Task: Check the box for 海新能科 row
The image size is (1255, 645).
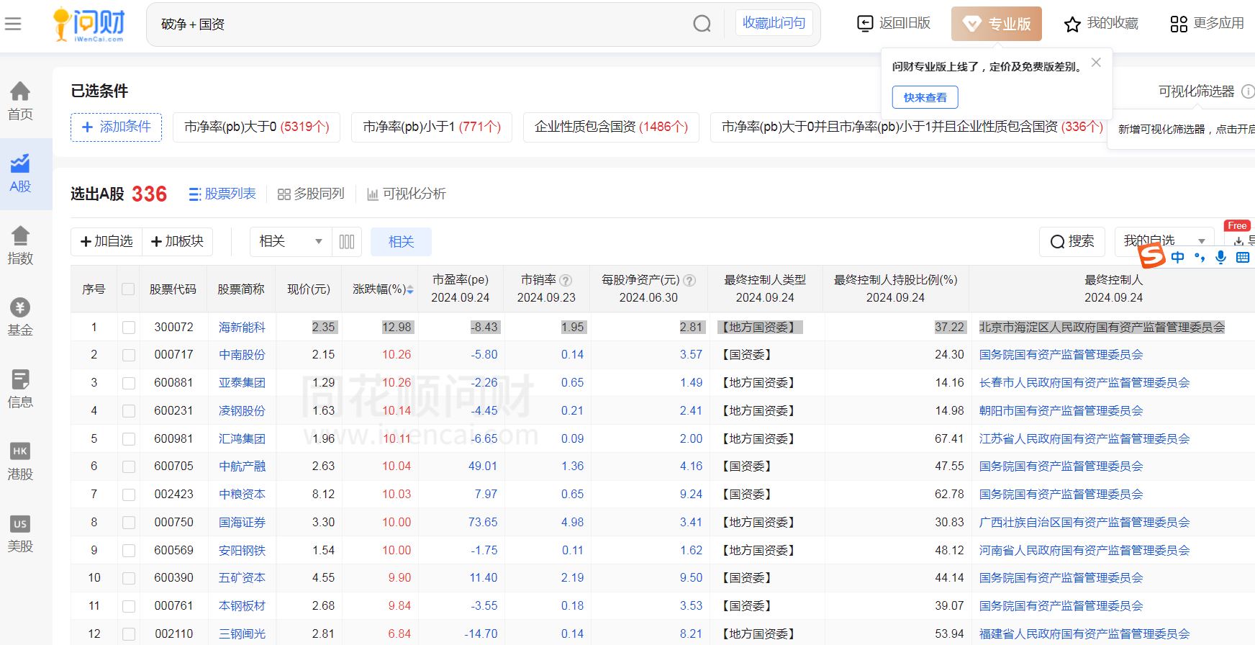Action: coord(129,328)
